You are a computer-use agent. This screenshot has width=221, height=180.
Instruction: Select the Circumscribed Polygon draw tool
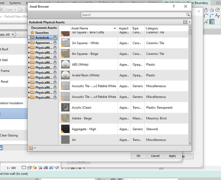[212, 10]
